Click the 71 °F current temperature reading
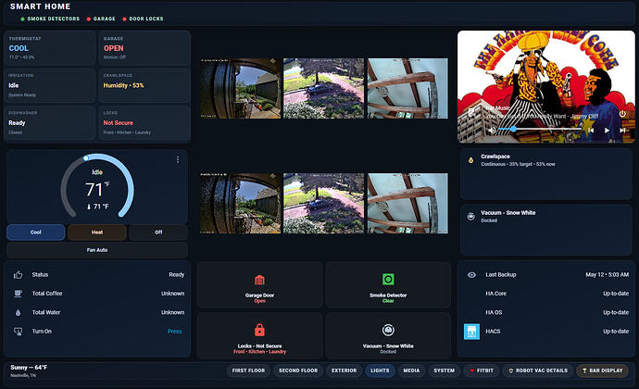Image resolution: width=639 pixels, height=389 pixels. coord(97,207)
